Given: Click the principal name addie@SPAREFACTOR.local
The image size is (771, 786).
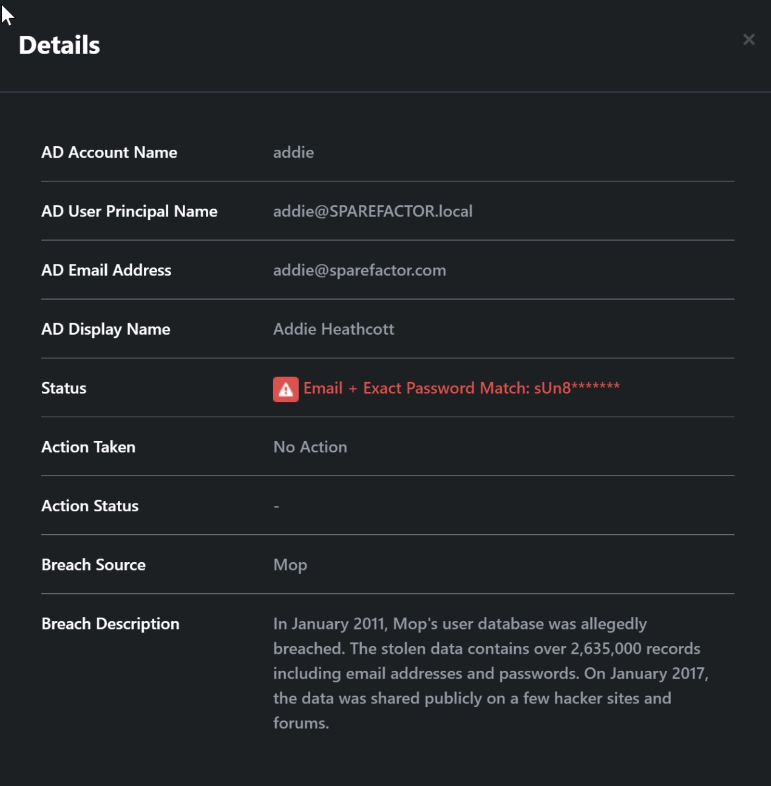Looking at the screenshot, I should tap(373, 212).
